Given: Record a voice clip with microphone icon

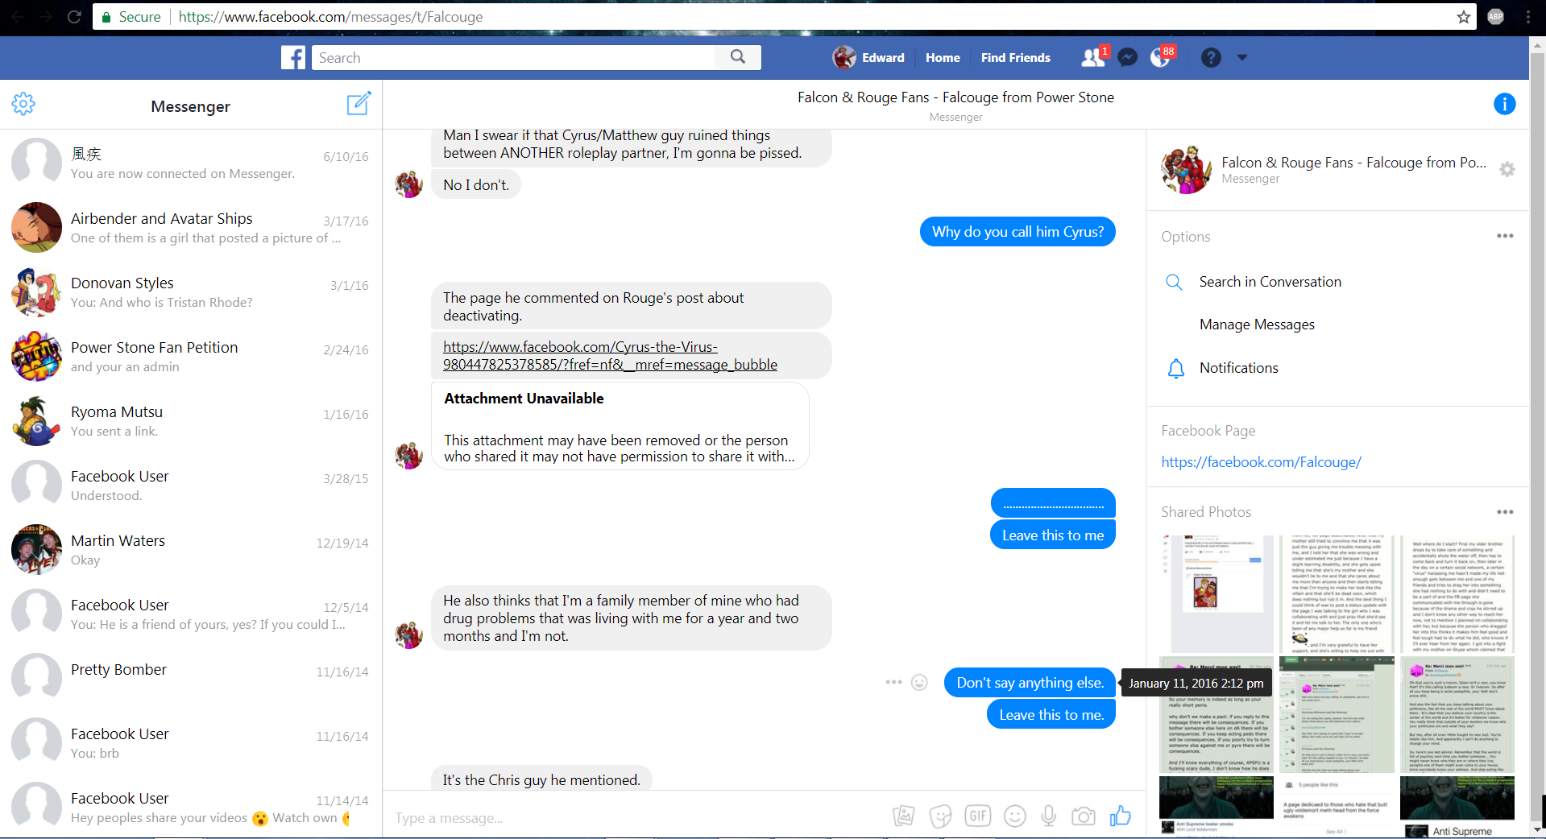Looking at the screenshot, I should (x=1048, y=816).
